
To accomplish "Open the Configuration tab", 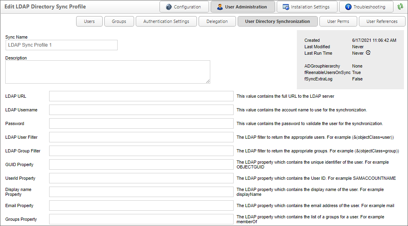I will [184, 7].
